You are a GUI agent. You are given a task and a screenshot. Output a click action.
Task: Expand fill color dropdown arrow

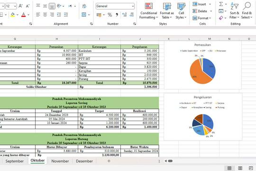click(x=18, y=15)
